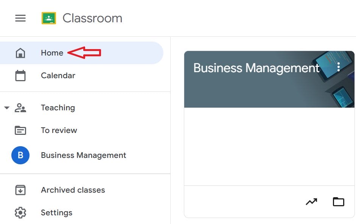The width and height of the screenshot is (356, 224).
Task: Open the gradebook icon on the class card
Action: click(x=311, y=202)
